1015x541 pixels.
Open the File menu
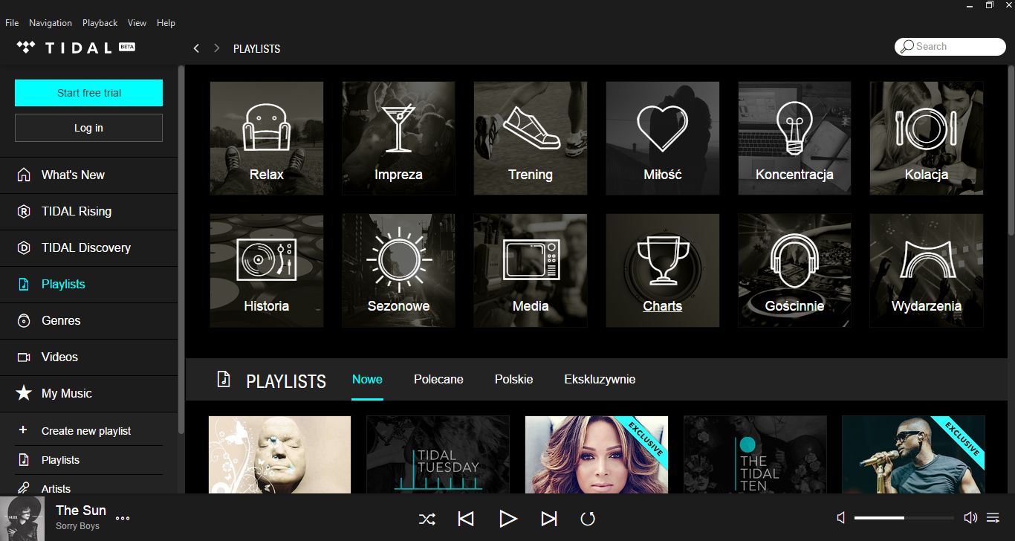tap(12, 23)
